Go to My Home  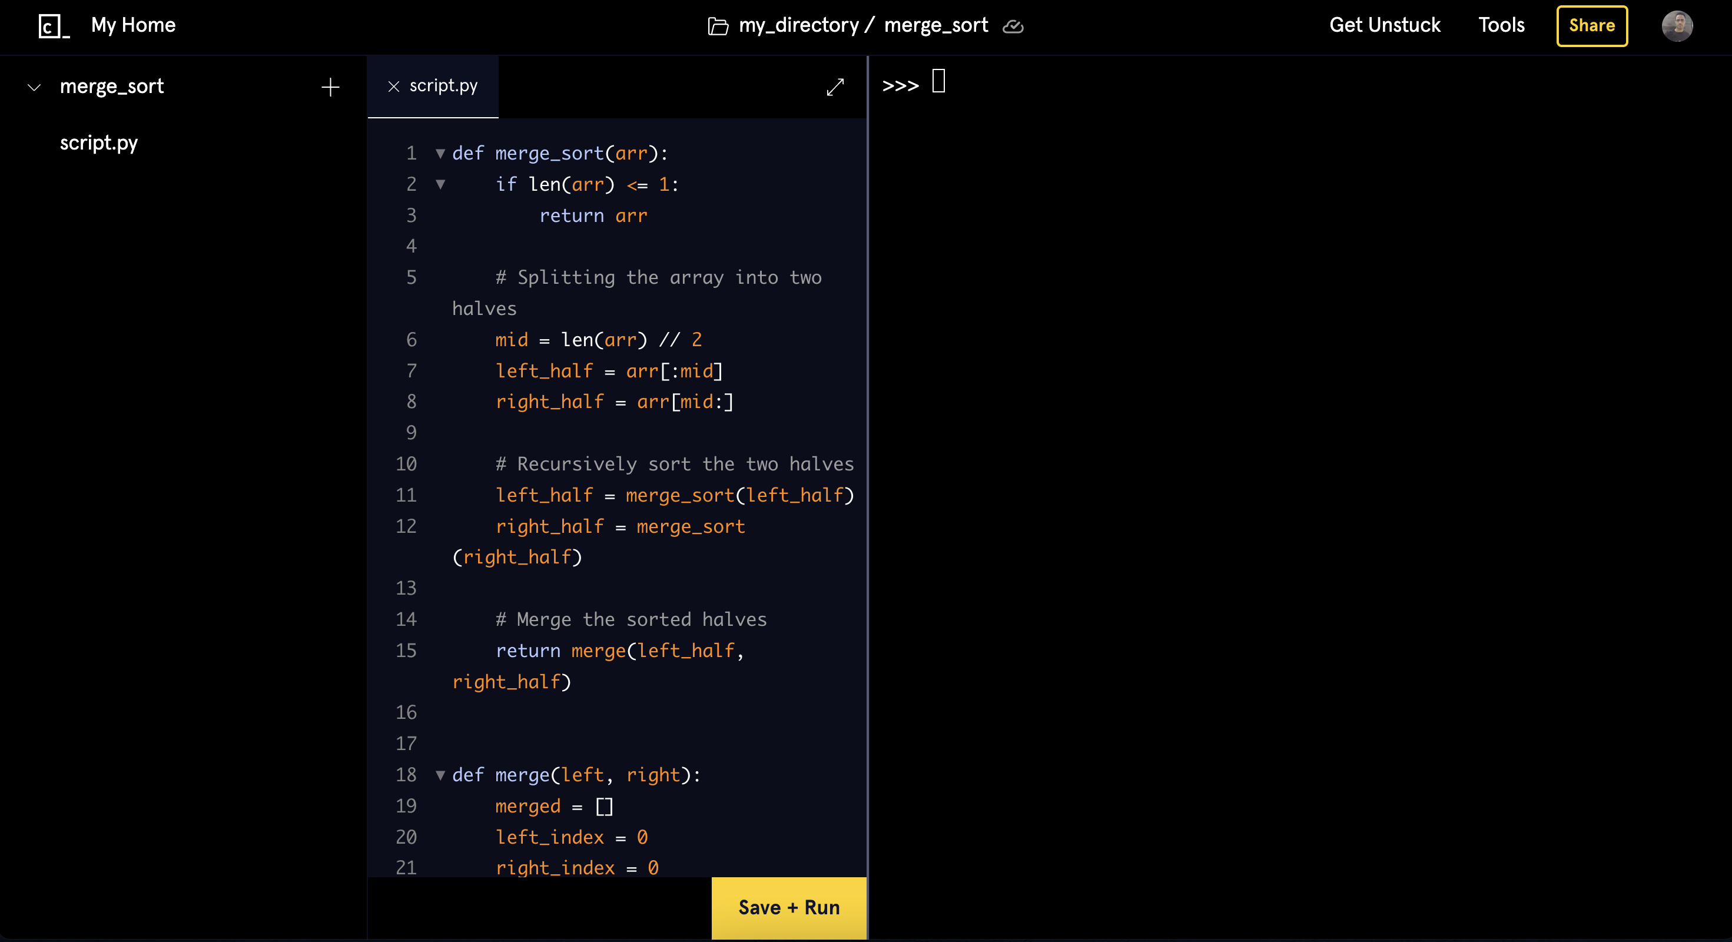[x=133, y=25]
